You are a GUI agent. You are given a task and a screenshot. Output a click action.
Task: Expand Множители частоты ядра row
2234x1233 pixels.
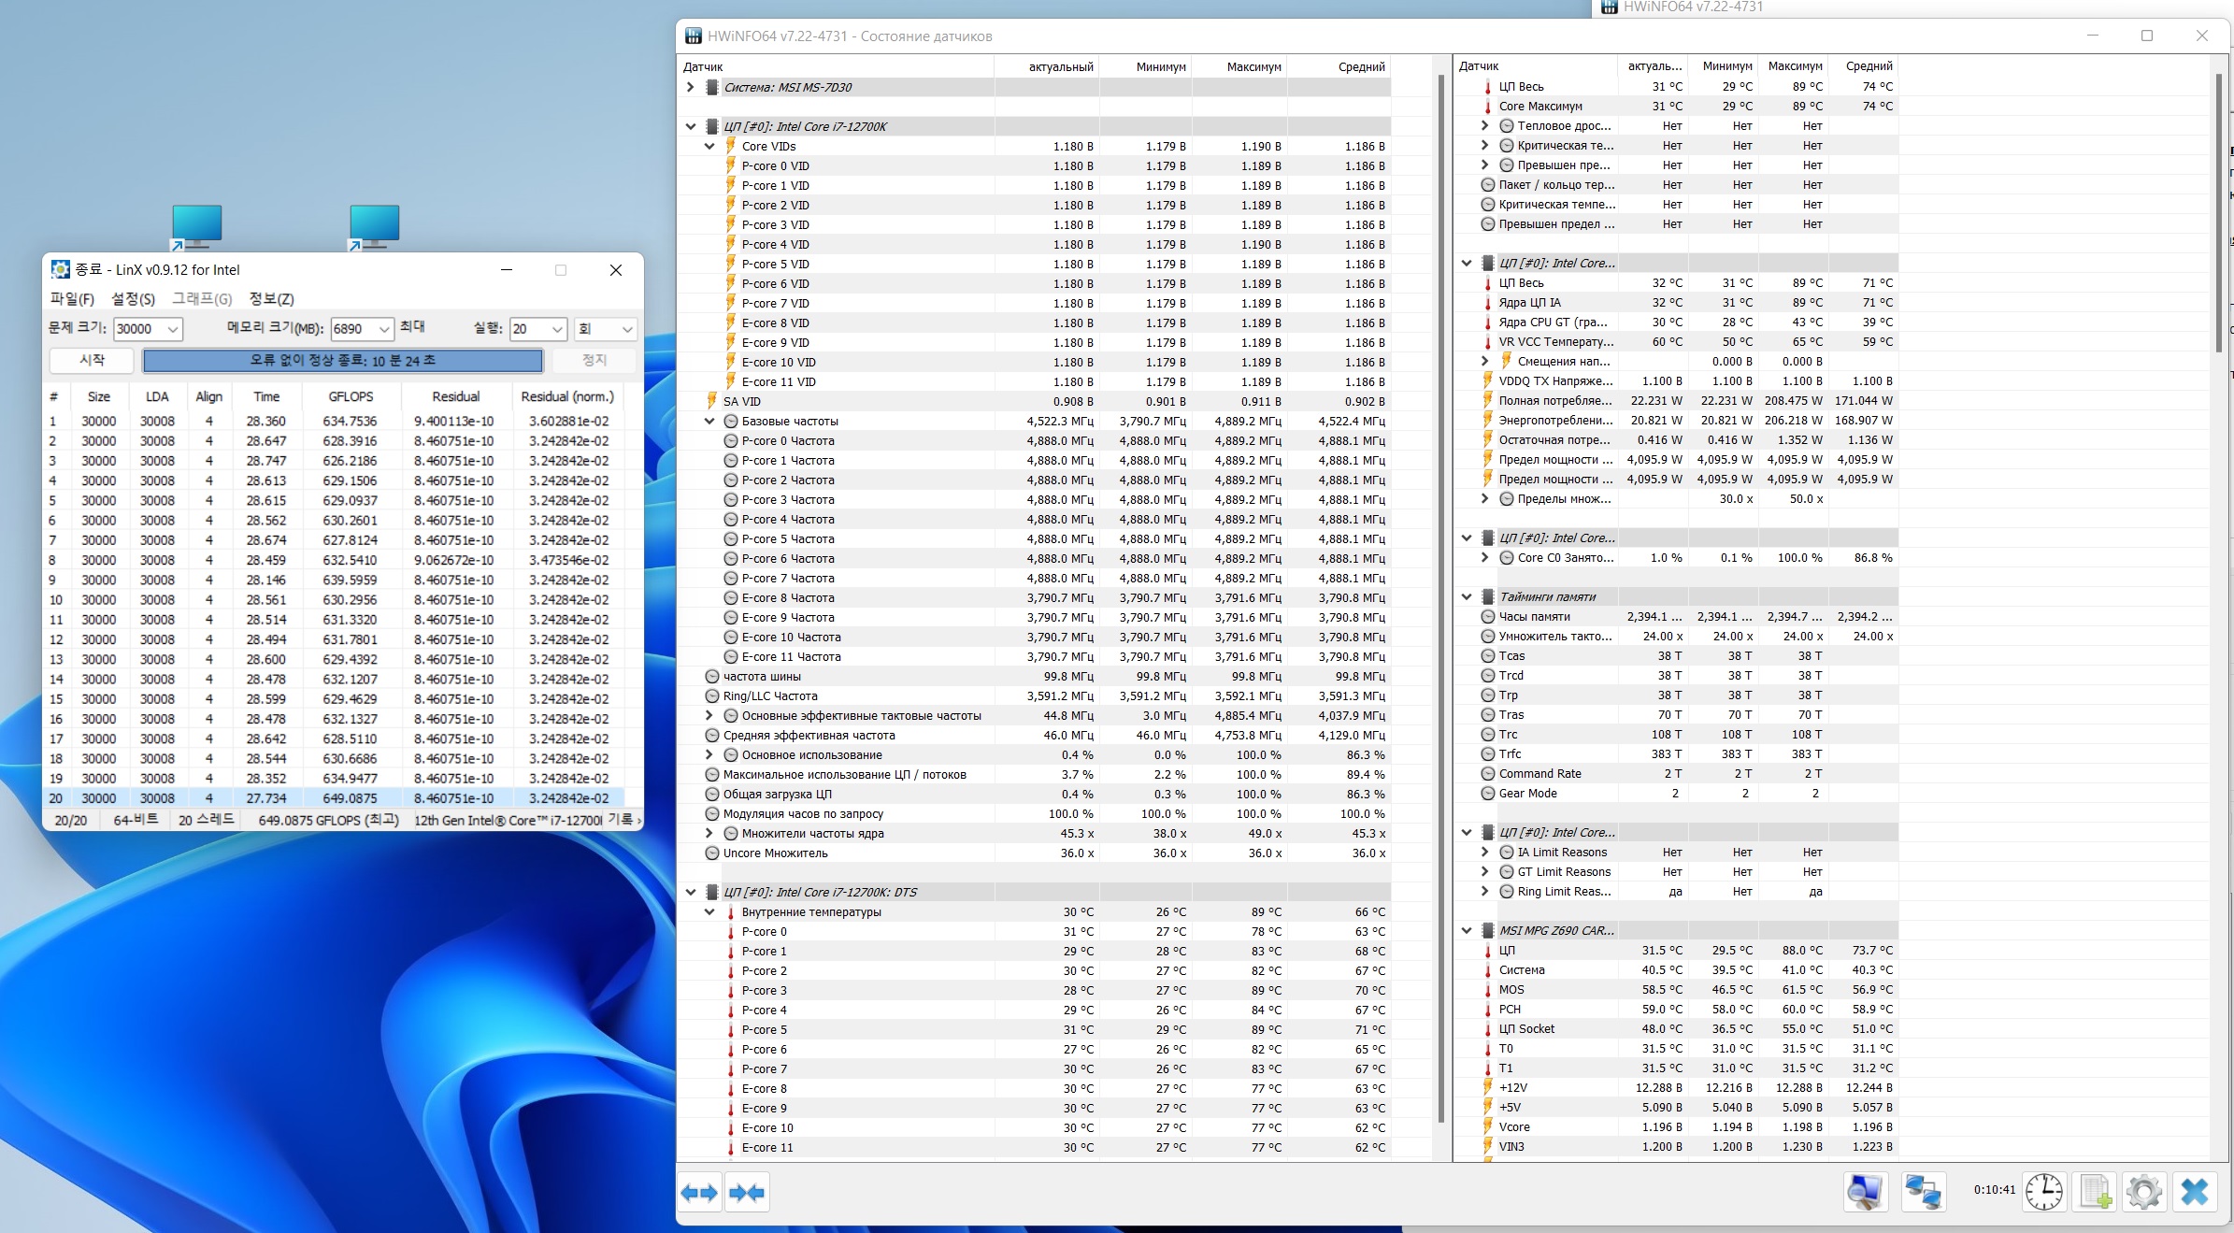pyautogui.click(x=709, y=834)
